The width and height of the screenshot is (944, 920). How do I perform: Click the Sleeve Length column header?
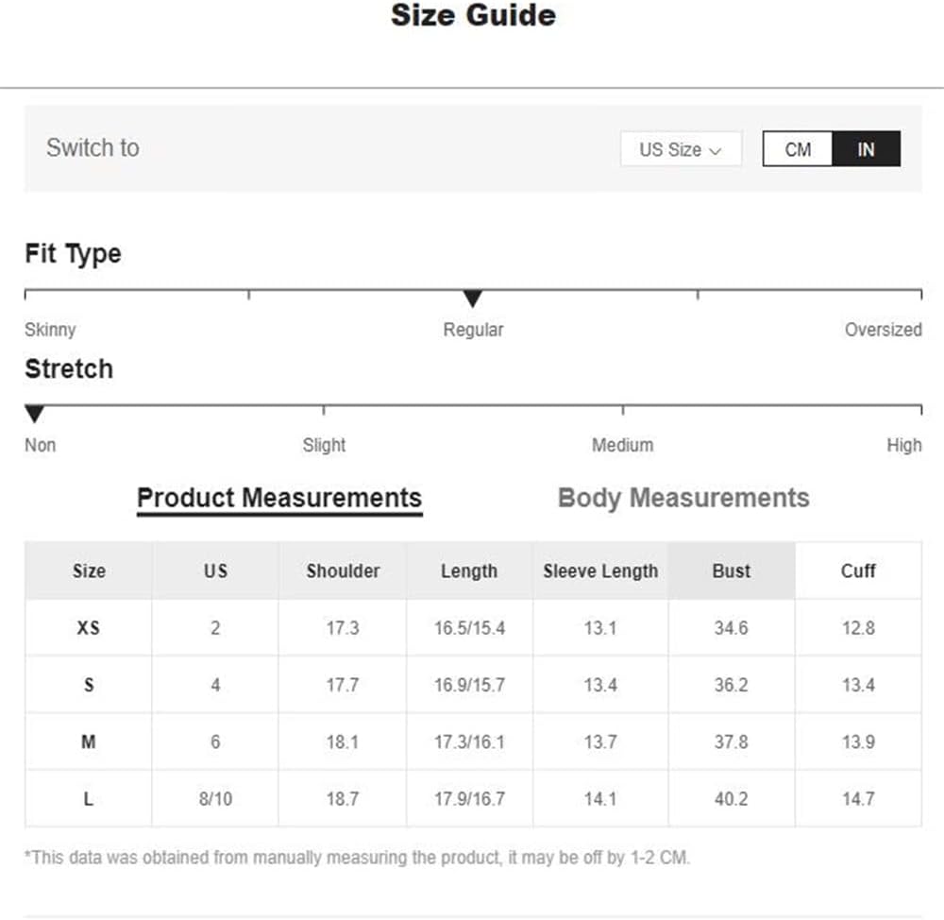click(x=600, y=571)
